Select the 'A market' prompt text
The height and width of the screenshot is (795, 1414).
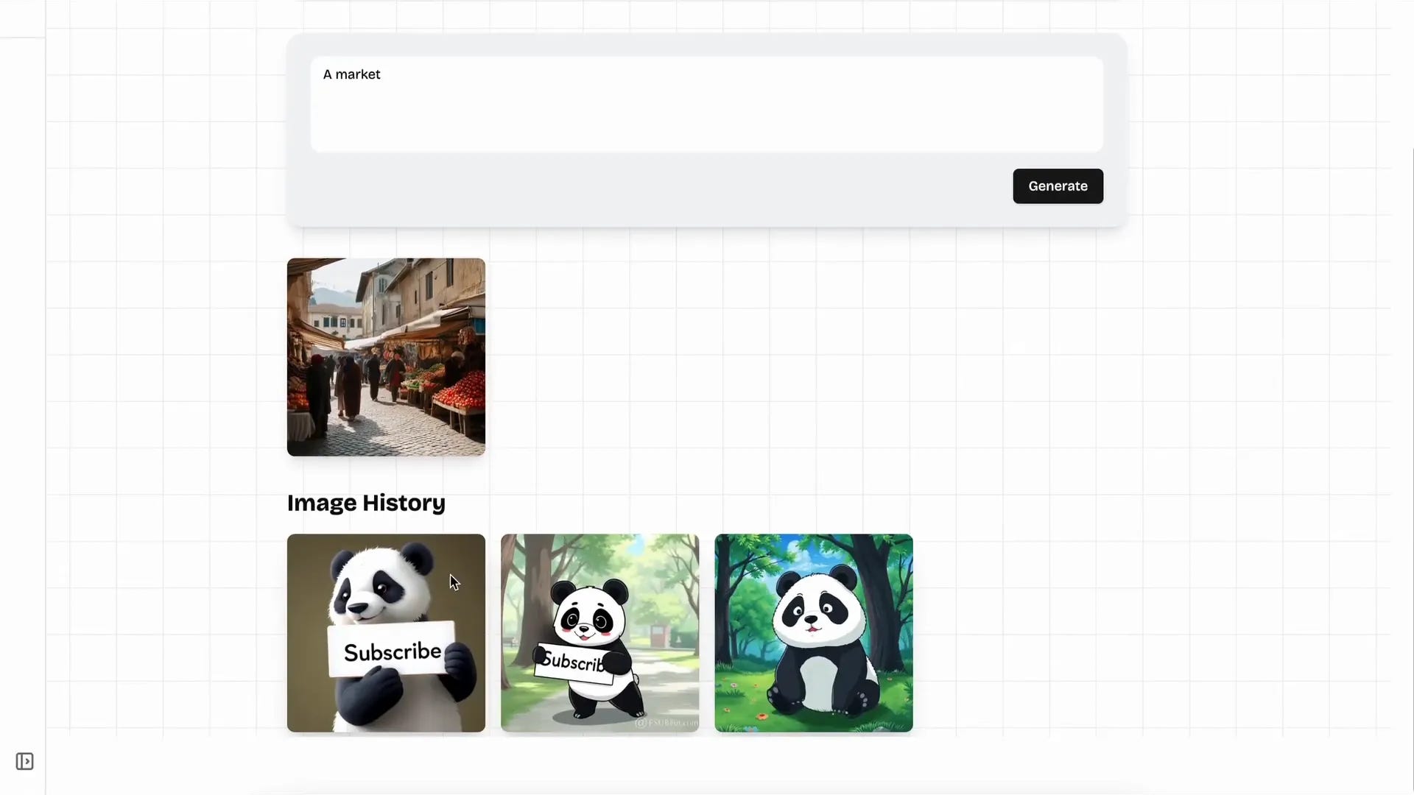[351, 74]
